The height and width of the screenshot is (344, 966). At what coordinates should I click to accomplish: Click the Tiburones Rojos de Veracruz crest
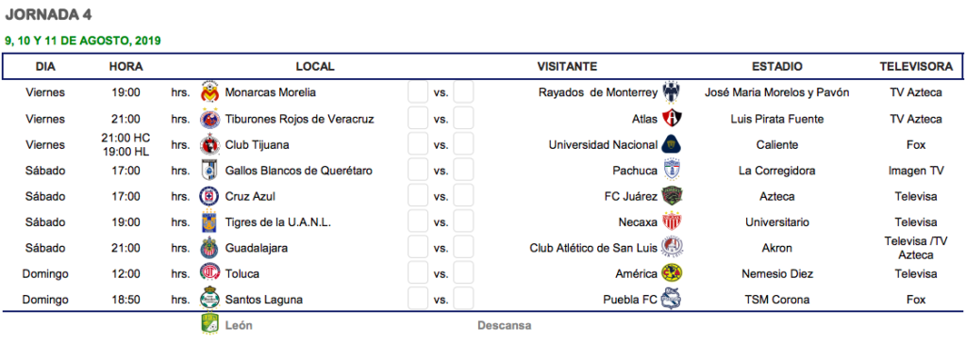tap(210, 119)
